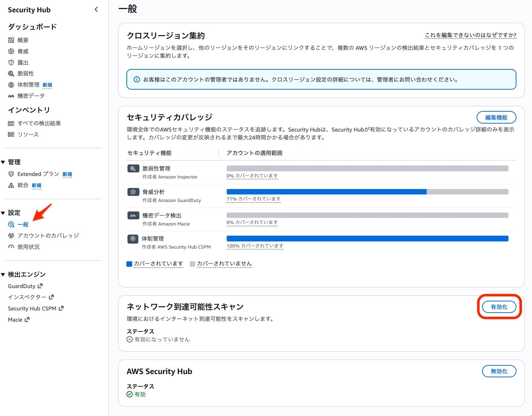Click the gray カバーされていません legend swatch
532x416 pixels.
pyautogui.click(x=193, y=264)
